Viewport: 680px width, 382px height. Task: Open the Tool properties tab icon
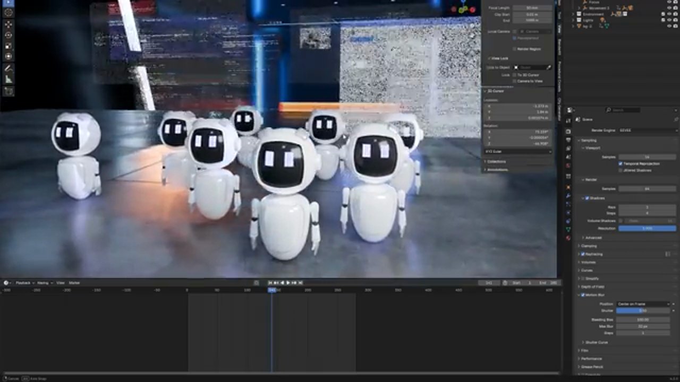coord(568,120)
